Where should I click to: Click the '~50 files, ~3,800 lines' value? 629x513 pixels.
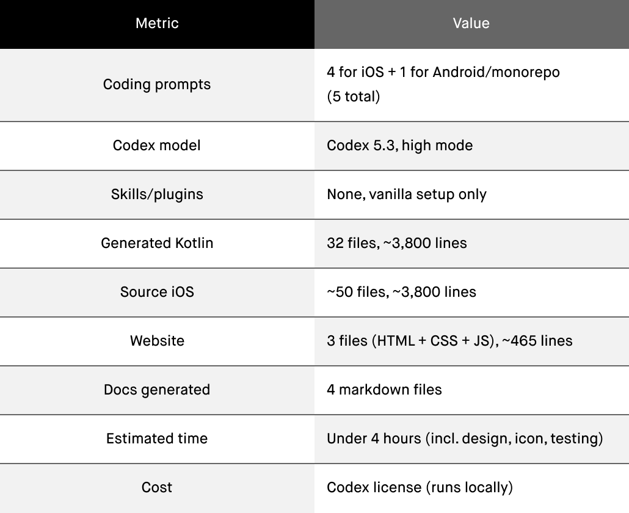pyautogui.click(x=401, y=293)
